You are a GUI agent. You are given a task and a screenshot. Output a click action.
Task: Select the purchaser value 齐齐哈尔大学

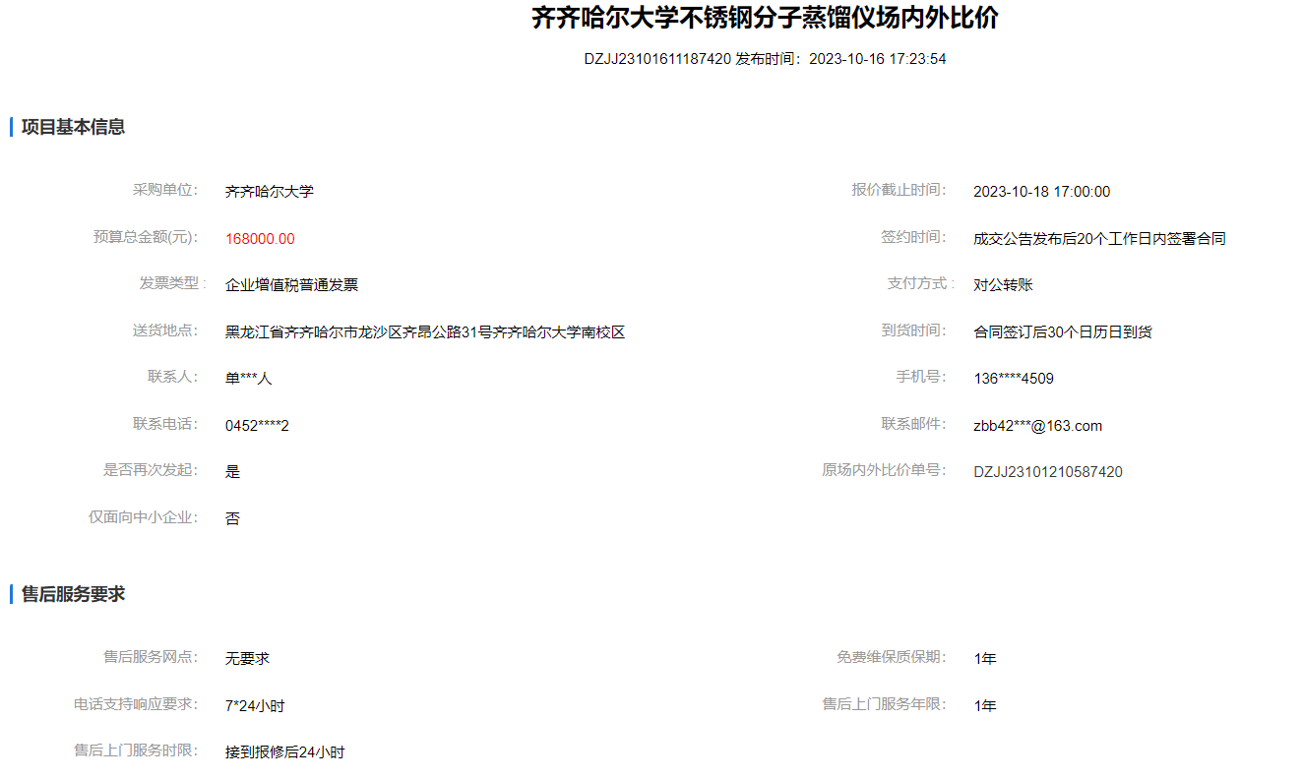click(269, 192)
